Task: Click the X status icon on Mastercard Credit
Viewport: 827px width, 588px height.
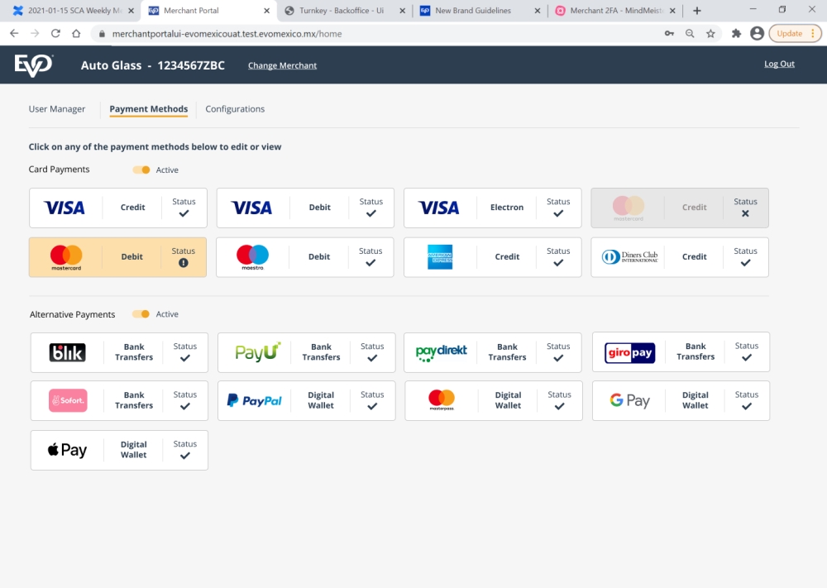Action: point(745,213)
